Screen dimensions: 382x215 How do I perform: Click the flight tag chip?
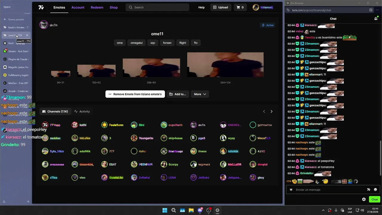coord(183,43)
